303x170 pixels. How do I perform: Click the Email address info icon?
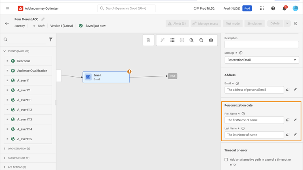point(237,84)
